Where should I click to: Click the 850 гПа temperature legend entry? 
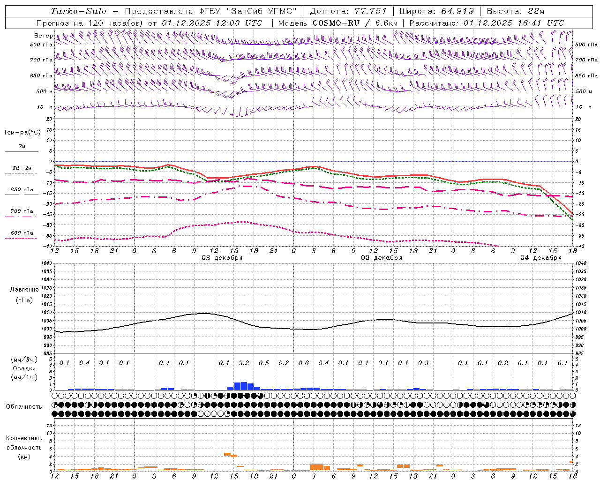pos(22,190)
